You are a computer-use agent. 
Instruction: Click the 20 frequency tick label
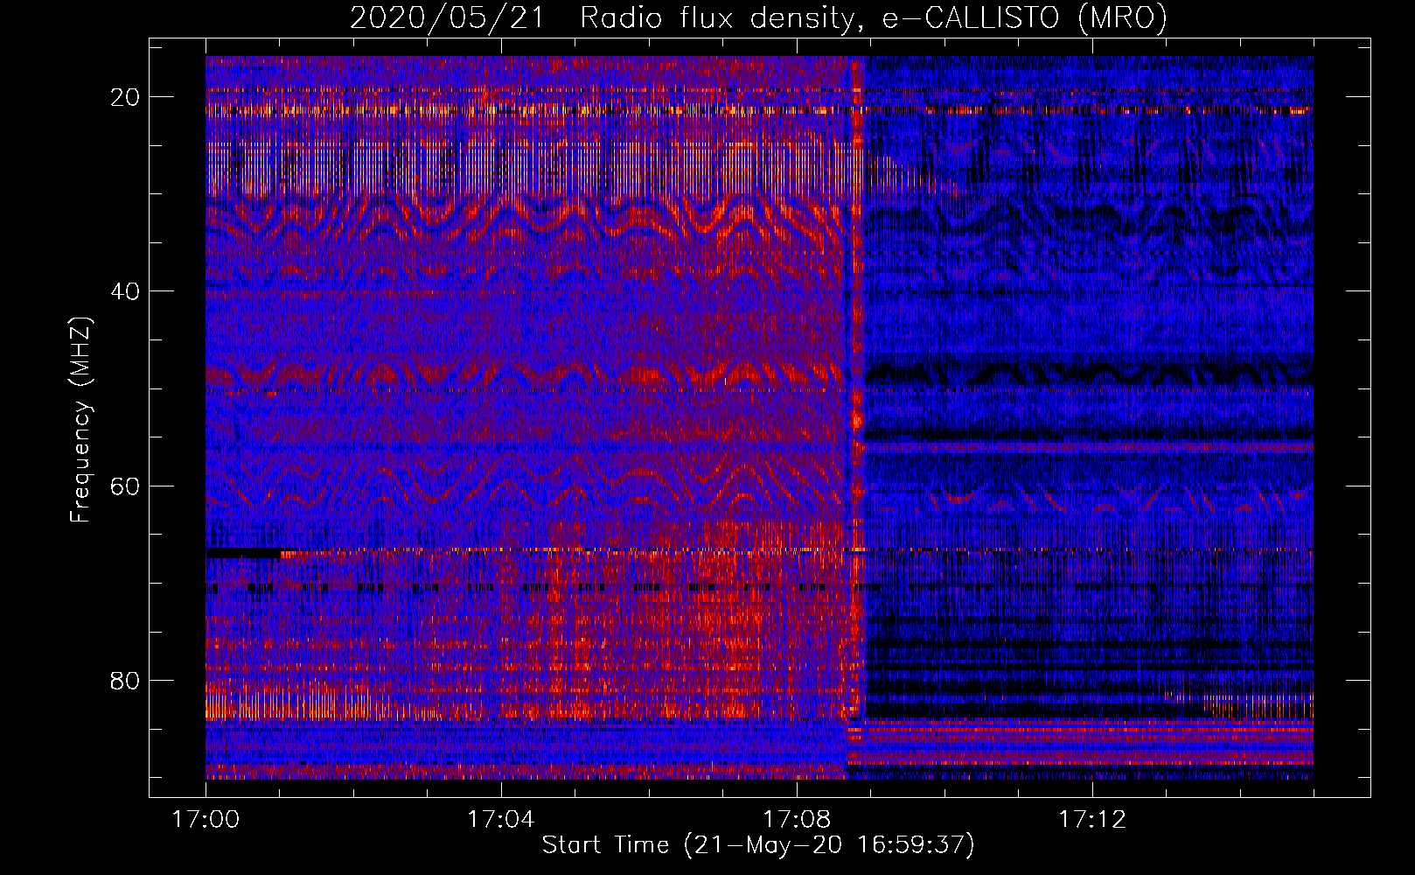click(125, 97)
